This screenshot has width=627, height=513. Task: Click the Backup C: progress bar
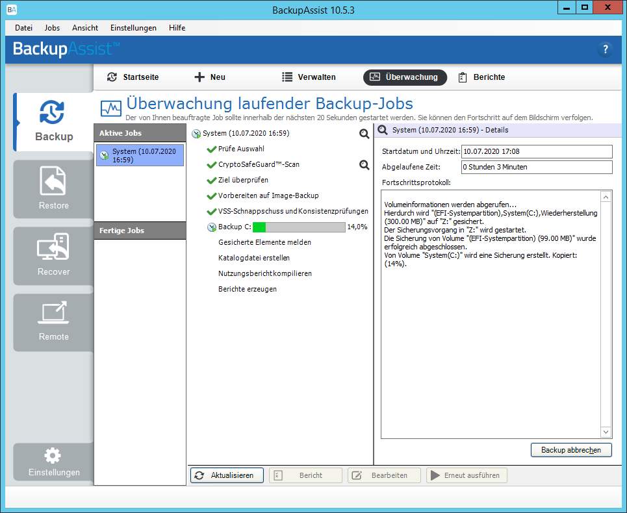point(299,227)
